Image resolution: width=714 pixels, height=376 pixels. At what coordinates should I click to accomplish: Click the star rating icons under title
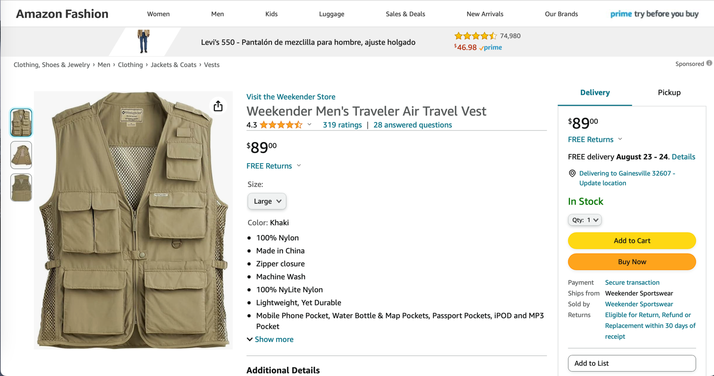point(281,125)
